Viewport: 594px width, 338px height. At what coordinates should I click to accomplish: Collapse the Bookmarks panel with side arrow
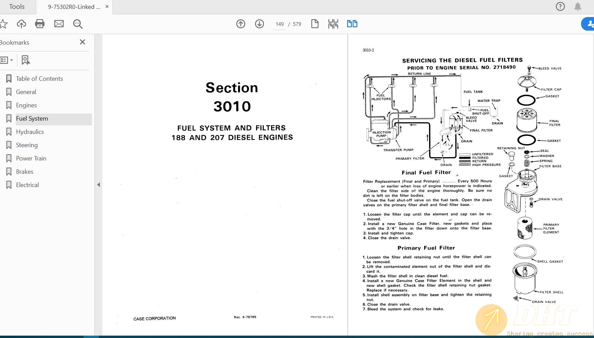98,184
